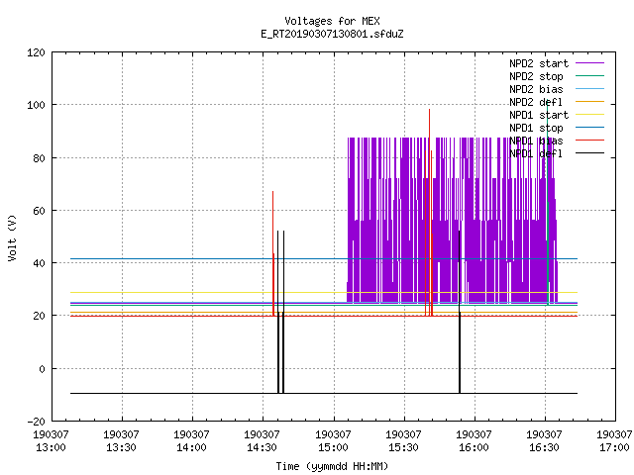Click the light blue NPD2 bias legend line
634x475 pixels.
coord(589,88)
